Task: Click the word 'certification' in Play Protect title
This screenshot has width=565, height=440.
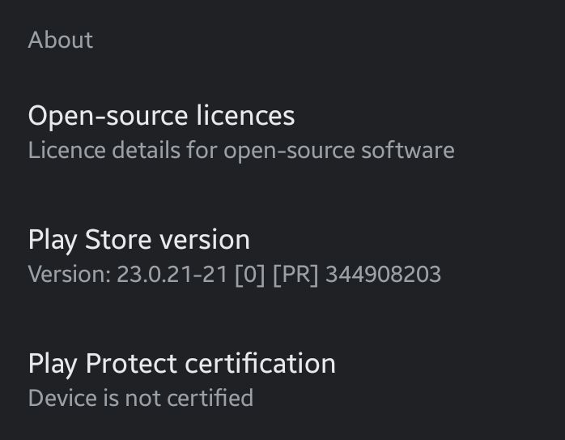Action: [260, 364]
